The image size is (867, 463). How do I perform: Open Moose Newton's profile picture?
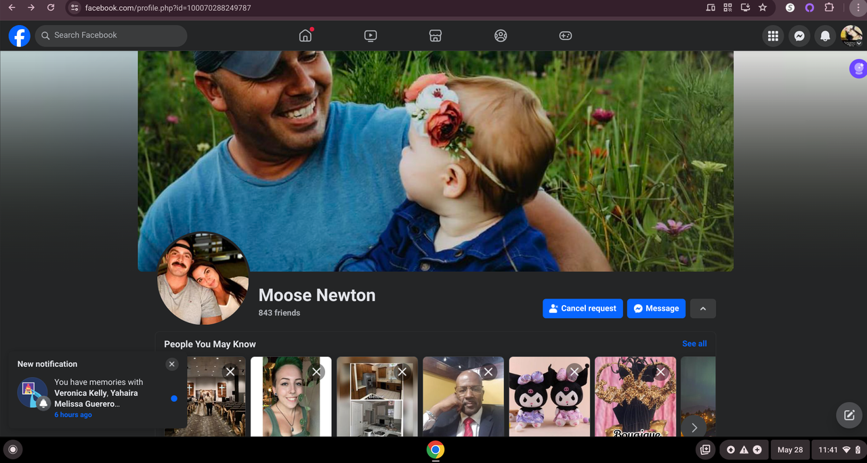[203, 279]
